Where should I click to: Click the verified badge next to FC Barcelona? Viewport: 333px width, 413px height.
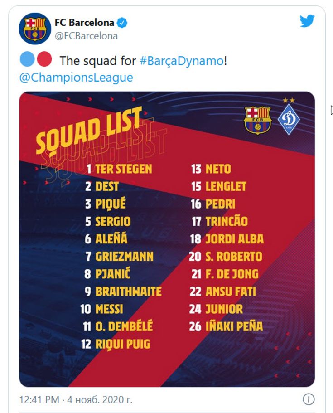tap(122, 23)
